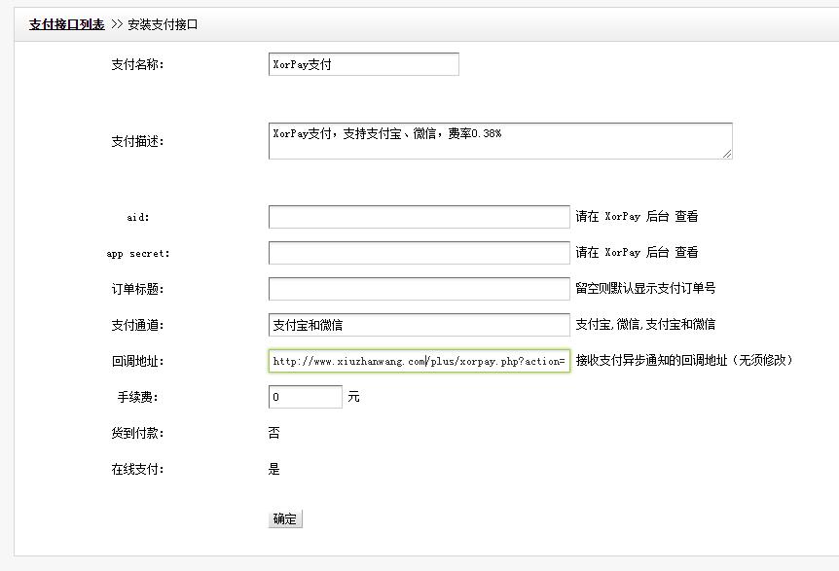Grab the 支付描述 textarea resize handle

click(x=727, y=154)
